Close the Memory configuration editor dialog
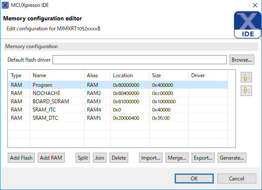This screenshot has height=190, width=262. 254,5
